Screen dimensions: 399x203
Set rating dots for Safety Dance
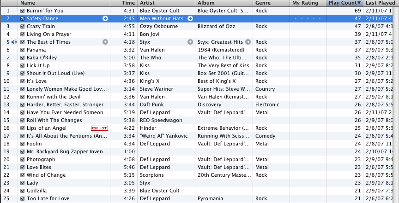308,18
